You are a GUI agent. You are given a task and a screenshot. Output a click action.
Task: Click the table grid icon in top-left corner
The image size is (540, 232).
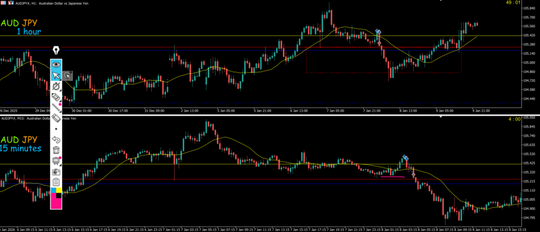3,3
